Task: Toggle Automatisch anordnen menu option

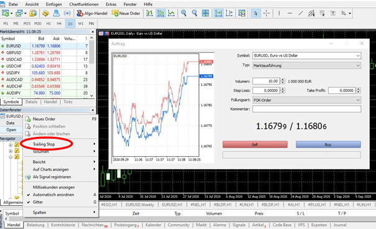Action: [61, 195]
